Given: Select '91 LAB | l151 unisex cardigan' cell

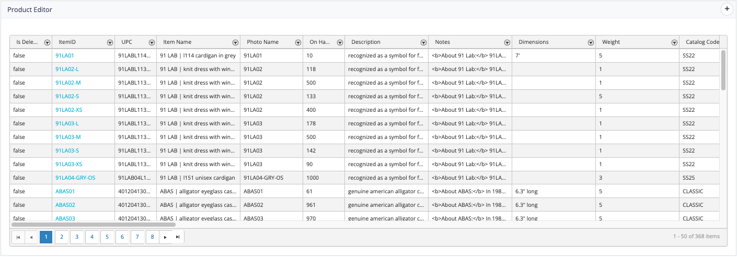Looking at the screenshot, I should [x=198, y=178].
